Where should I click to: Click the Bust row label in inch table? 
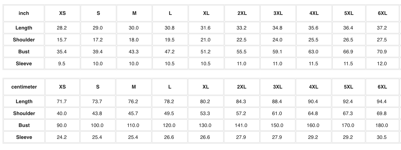(24, 52)
